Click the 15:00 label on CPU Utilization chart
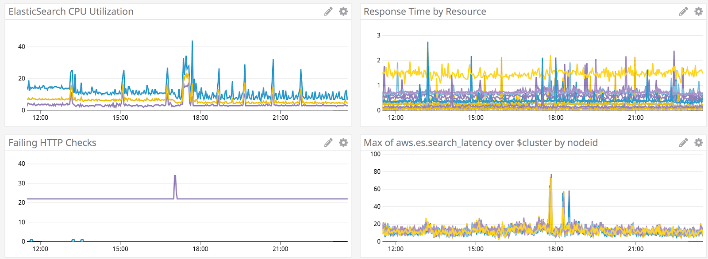 [120, 118]
